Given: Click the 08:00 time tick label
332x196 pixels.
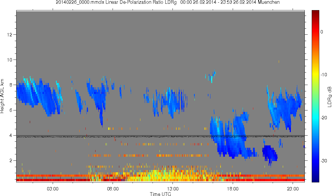Looking at the screenshot, I should 113,189.
